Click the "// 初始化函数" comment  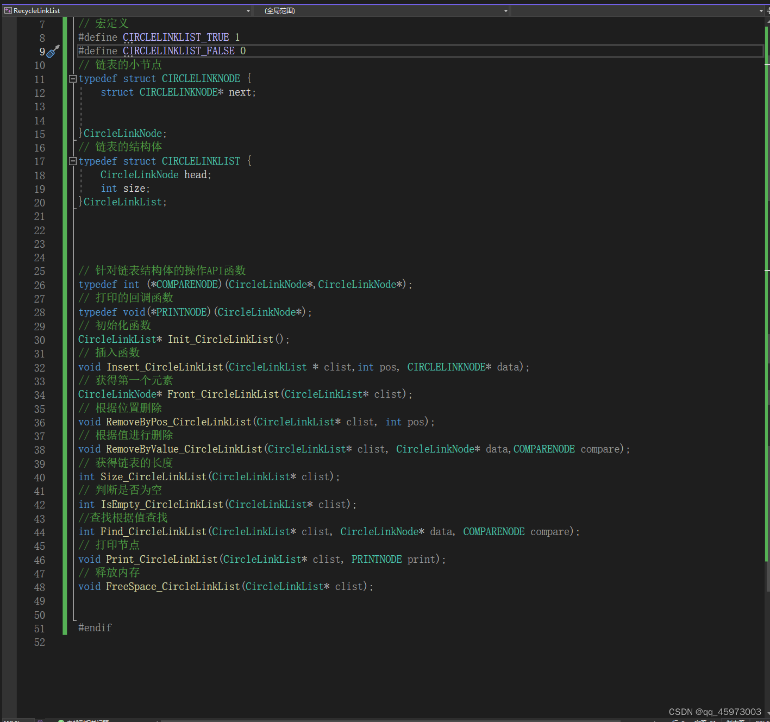click(x=115, y=325)
